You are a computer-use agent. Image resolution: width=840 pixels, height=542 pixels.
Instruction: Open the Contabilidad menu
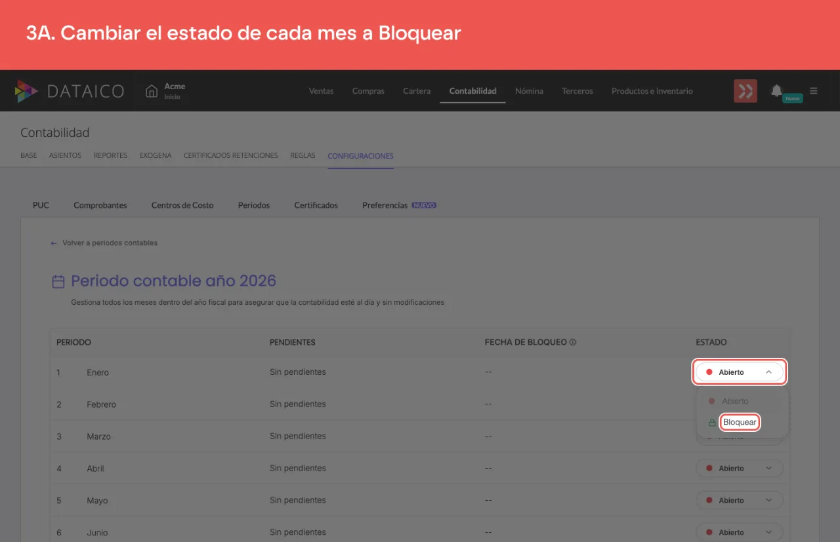[x=473, y=91]
